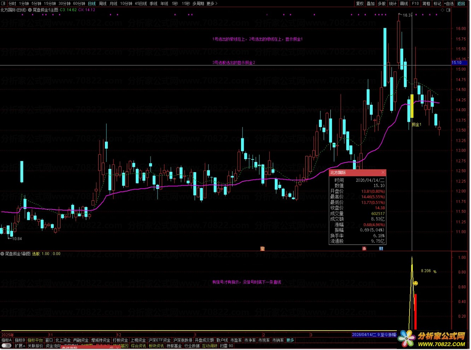Open the 互动调研 tab
This screenshot has width=471, height=350.
coord(210,346)
